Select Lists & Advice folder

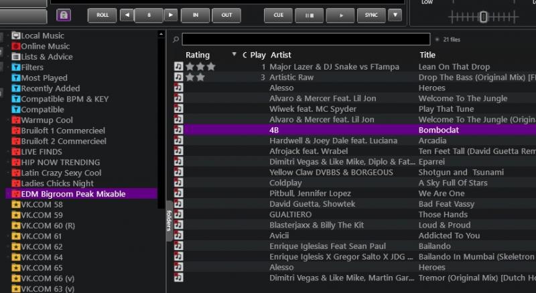(42, 57)
